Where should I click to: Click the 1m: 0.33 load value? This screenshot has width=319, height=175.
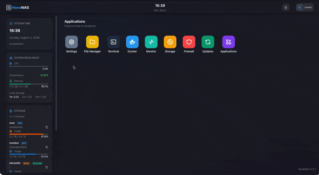click(x=14, y=97)
